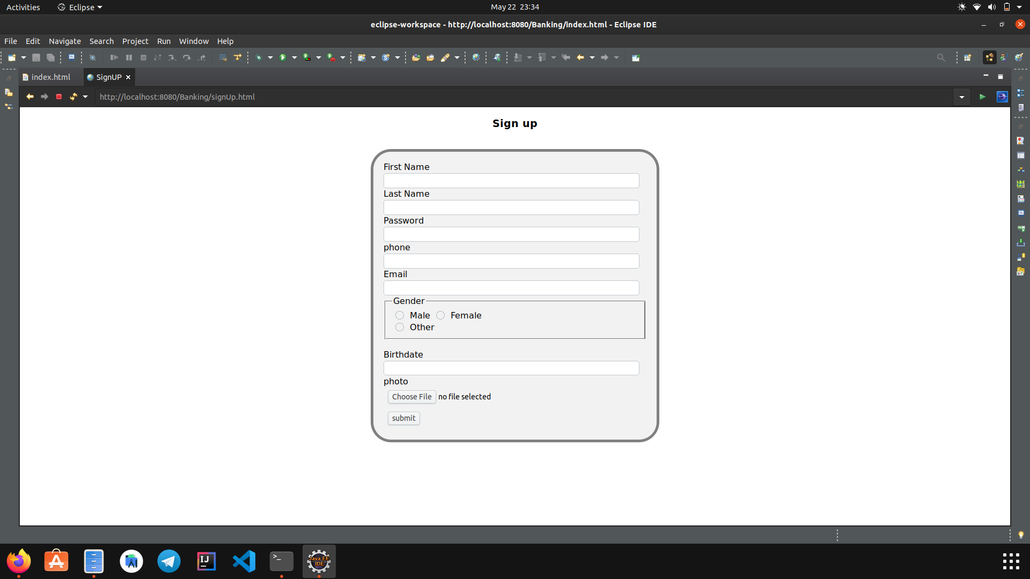
Task: Switch to the index.html tab
Action: coord(51,77)
